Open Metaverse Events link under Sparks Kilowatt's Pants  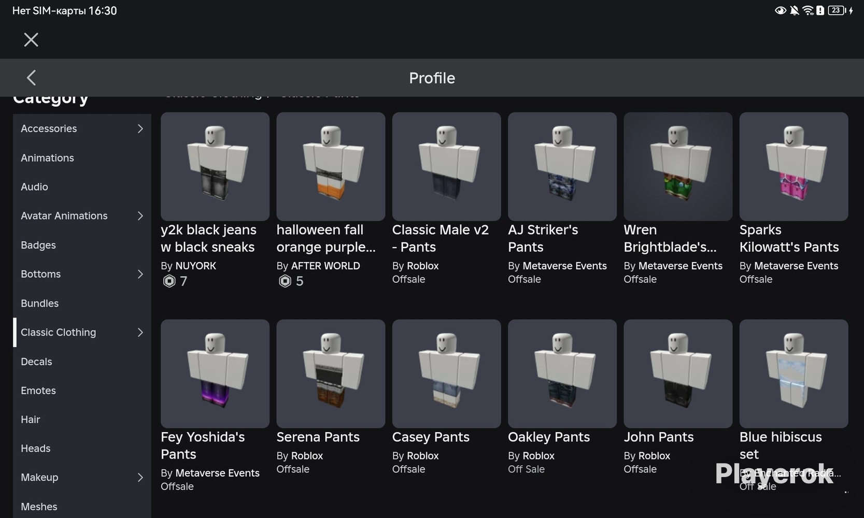click(x=796, y=266)
